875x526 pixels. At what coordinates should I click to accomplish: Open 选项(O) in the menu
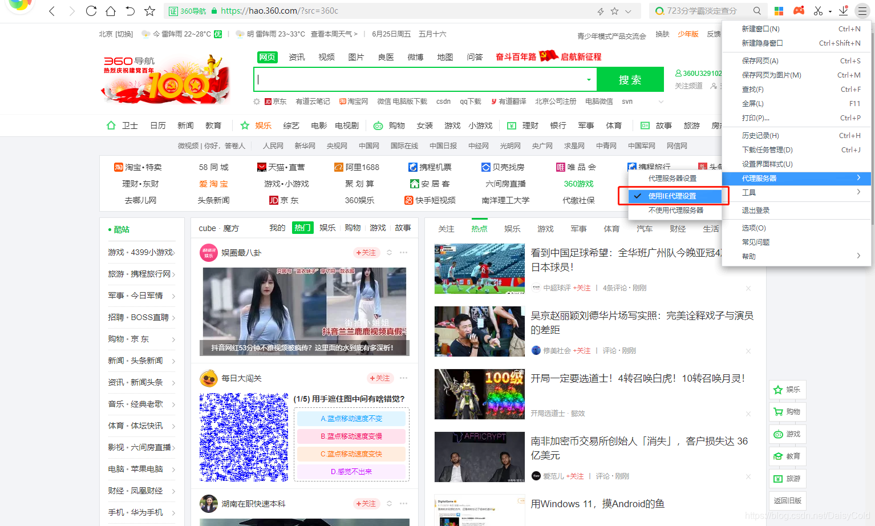[796, 228]
